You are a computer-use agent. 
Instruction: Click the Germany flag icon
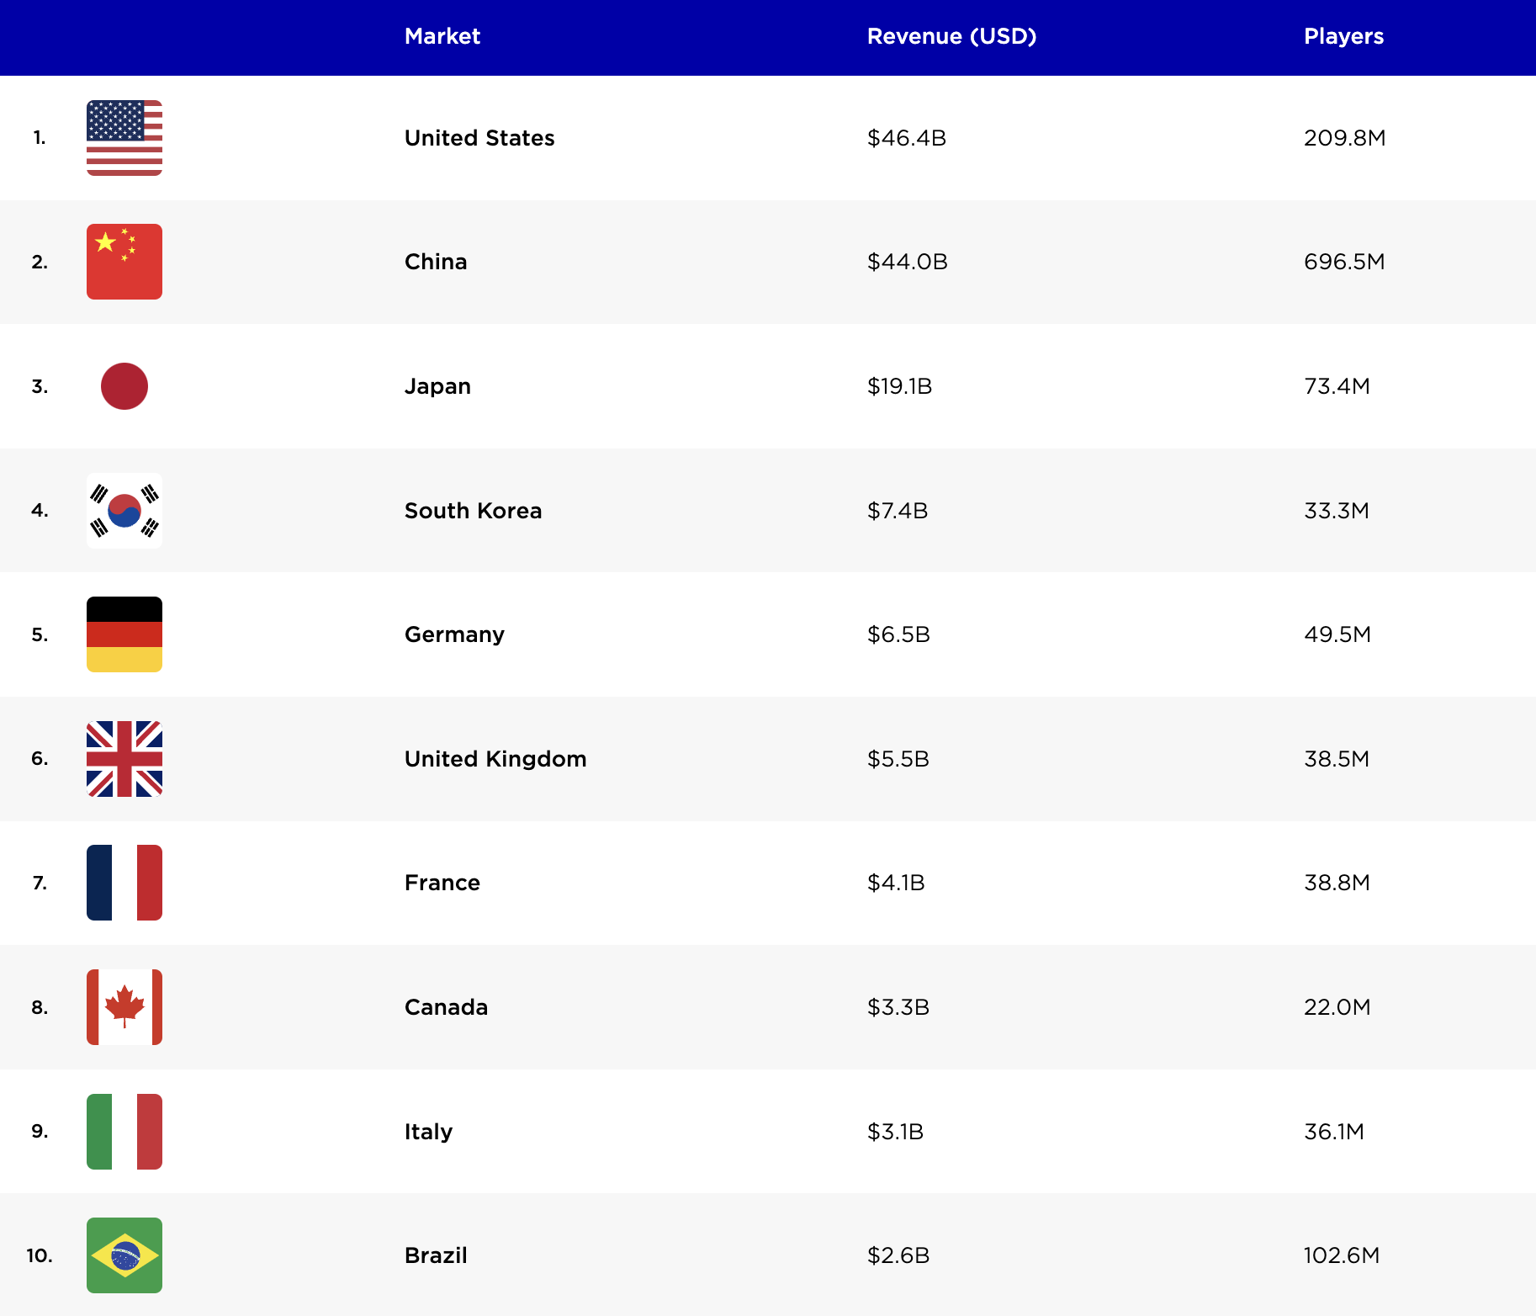pyautogui.click(x=124, y=634)
